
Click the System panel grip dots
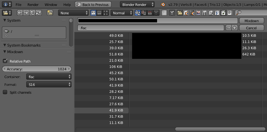click(x=64, y=21)
